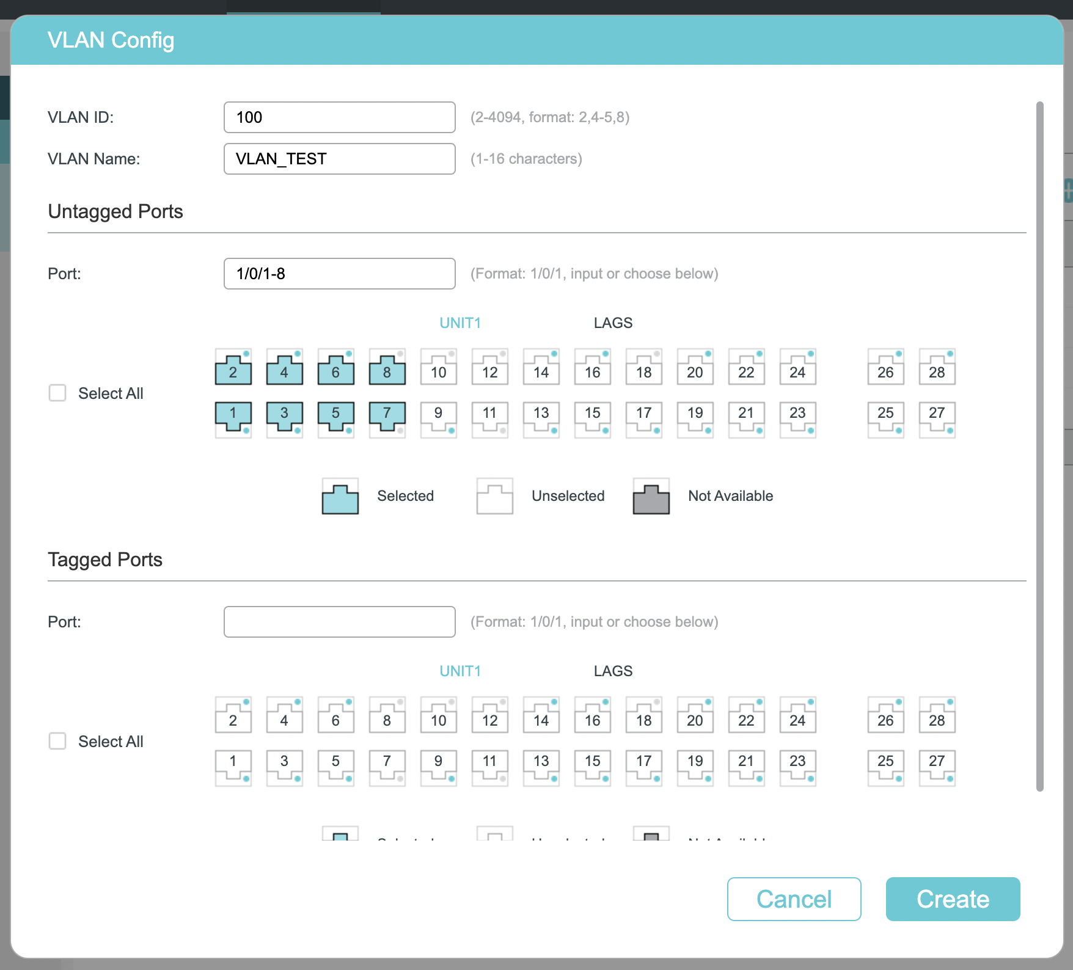1073x970 pixels.
Task: Select tagged port 8 icon
Action: [387, 715]
